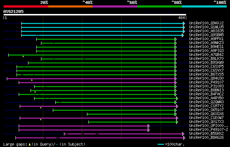Click UniRef100_C6SXP5 hit name
Screen dimensions: 230x147
click(206, 67)
